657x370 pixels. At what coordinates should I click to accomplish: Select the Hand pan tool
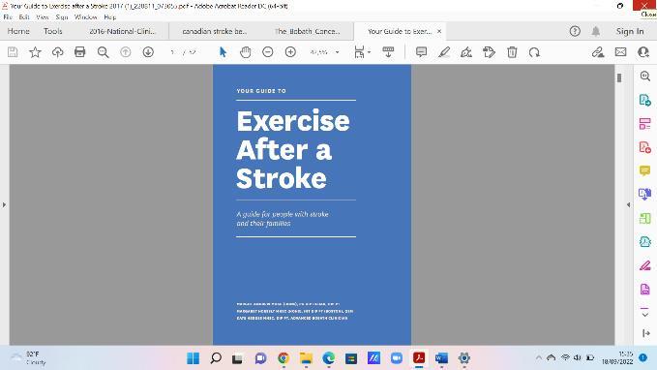[x=245, y=52]
